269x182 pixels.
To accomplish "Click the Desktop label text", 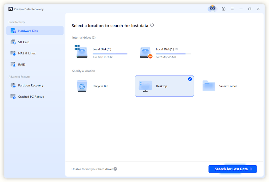I will click(161, 86).
